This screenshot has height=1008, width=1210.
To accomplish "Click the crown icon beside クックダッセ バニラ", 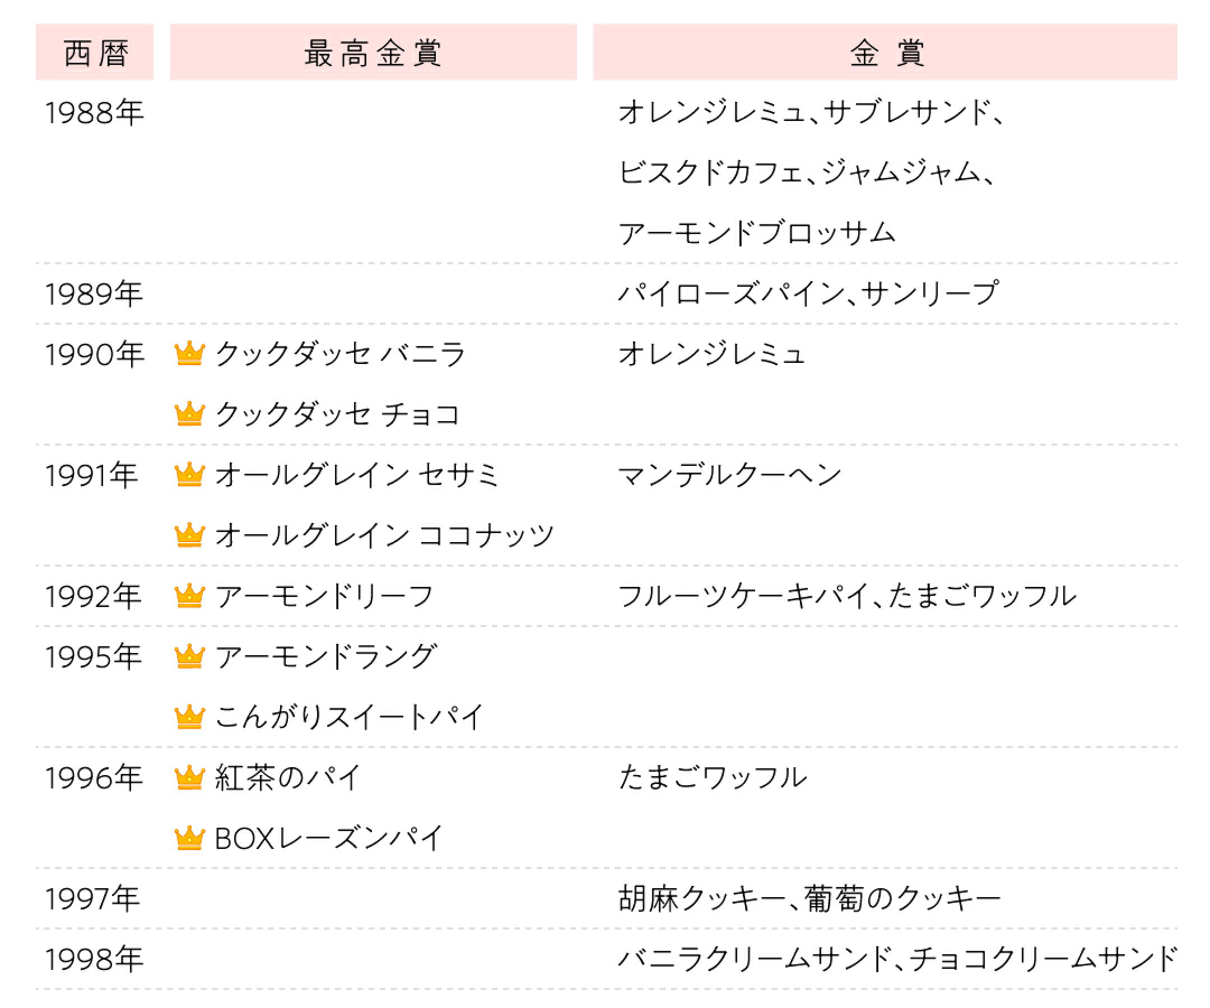I will (x=189, y=354).
